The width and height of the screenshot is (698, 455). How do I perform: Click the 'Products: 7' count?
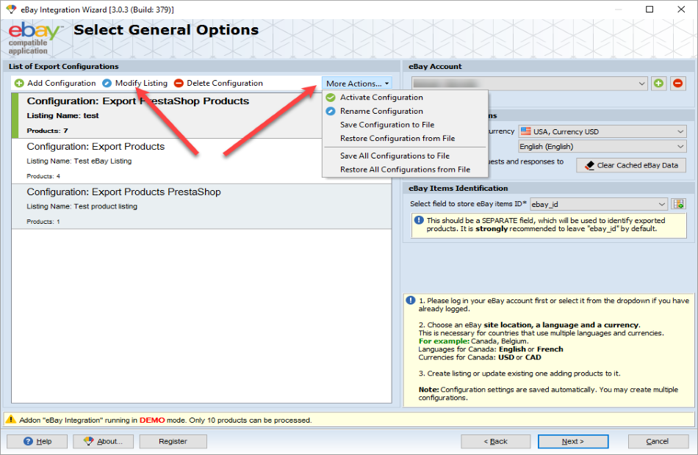[x=47, y=131]
